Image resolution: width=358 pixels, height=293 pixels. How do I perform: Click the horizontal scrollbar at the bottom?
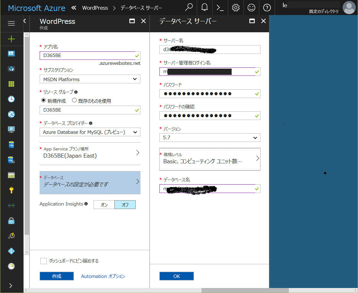click(245, 290)
